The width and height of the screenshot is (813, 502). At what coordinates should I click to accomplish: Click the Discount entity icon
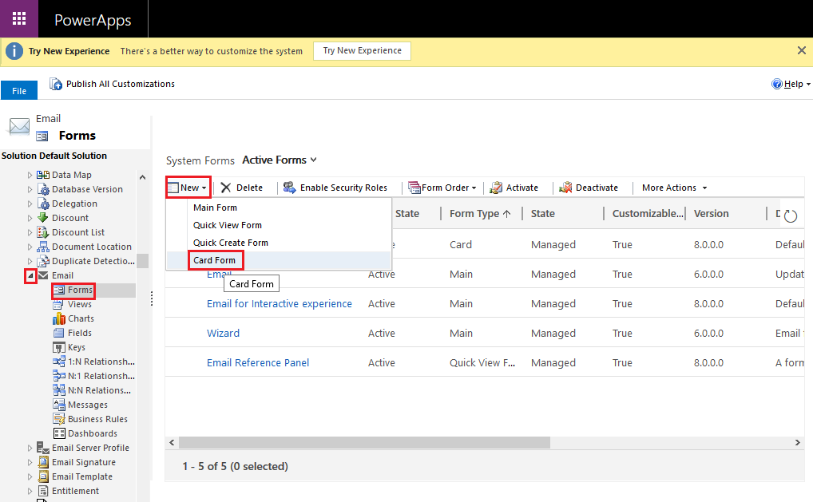point(43,218)
